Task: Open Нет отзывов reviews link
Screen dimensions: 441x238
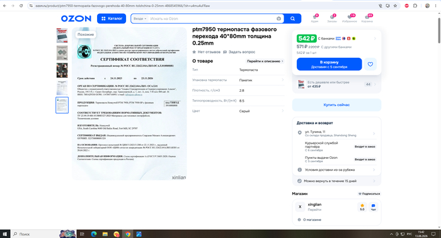Action: 207,52
